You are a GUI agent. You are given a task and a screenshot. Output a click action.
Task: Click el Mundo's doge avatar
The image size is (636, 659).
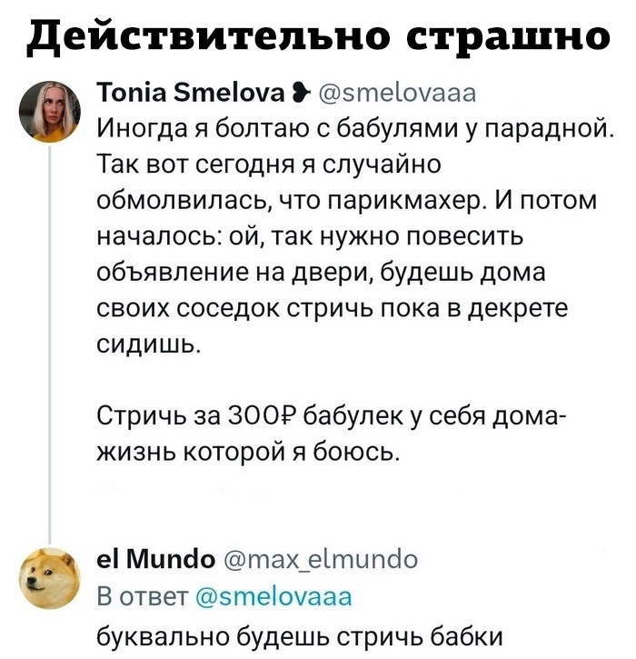pos(50,578)
